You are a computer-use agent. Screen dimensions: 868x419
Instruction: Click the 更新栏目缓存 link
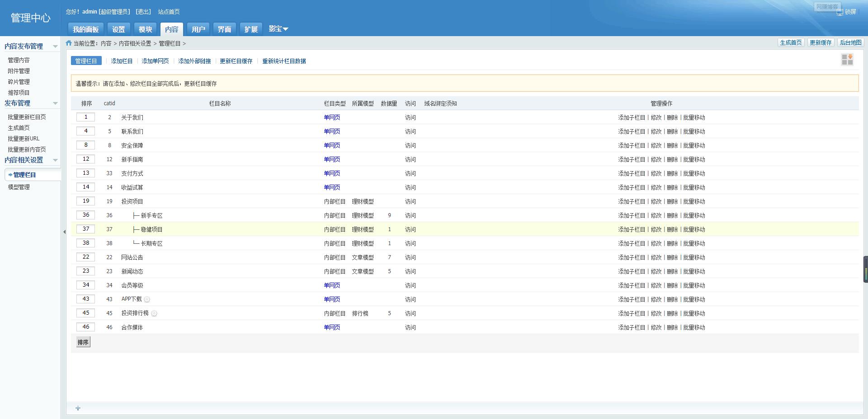(x=236, y=61)
